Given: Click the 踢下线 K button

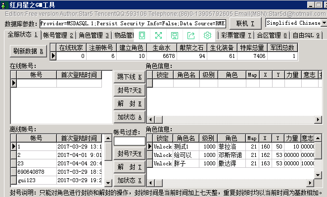Looking at the screenshot, I should pos(129,77).
